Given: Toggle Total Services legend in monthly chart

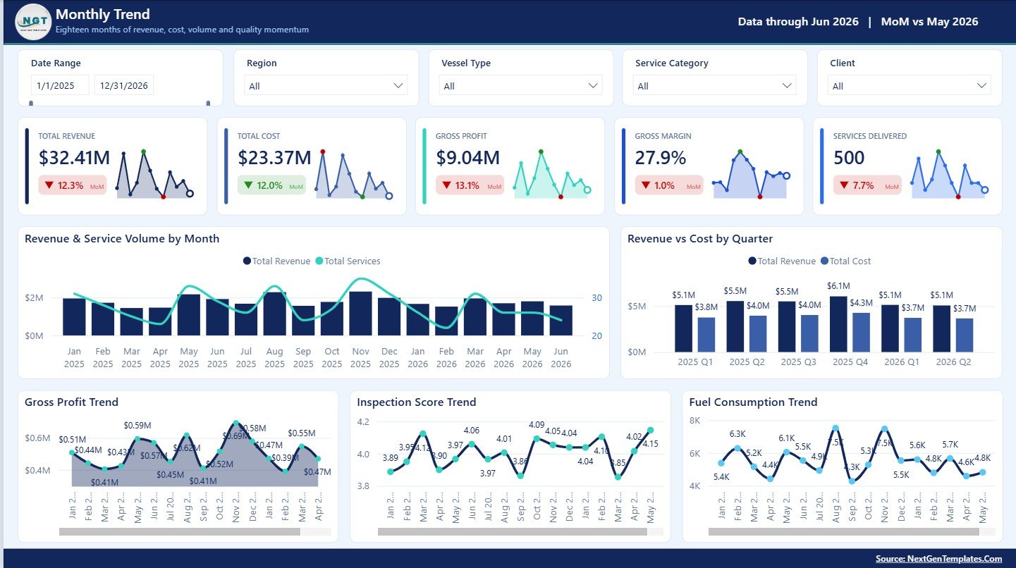Looking at the screenshot, I should [348, 261].
